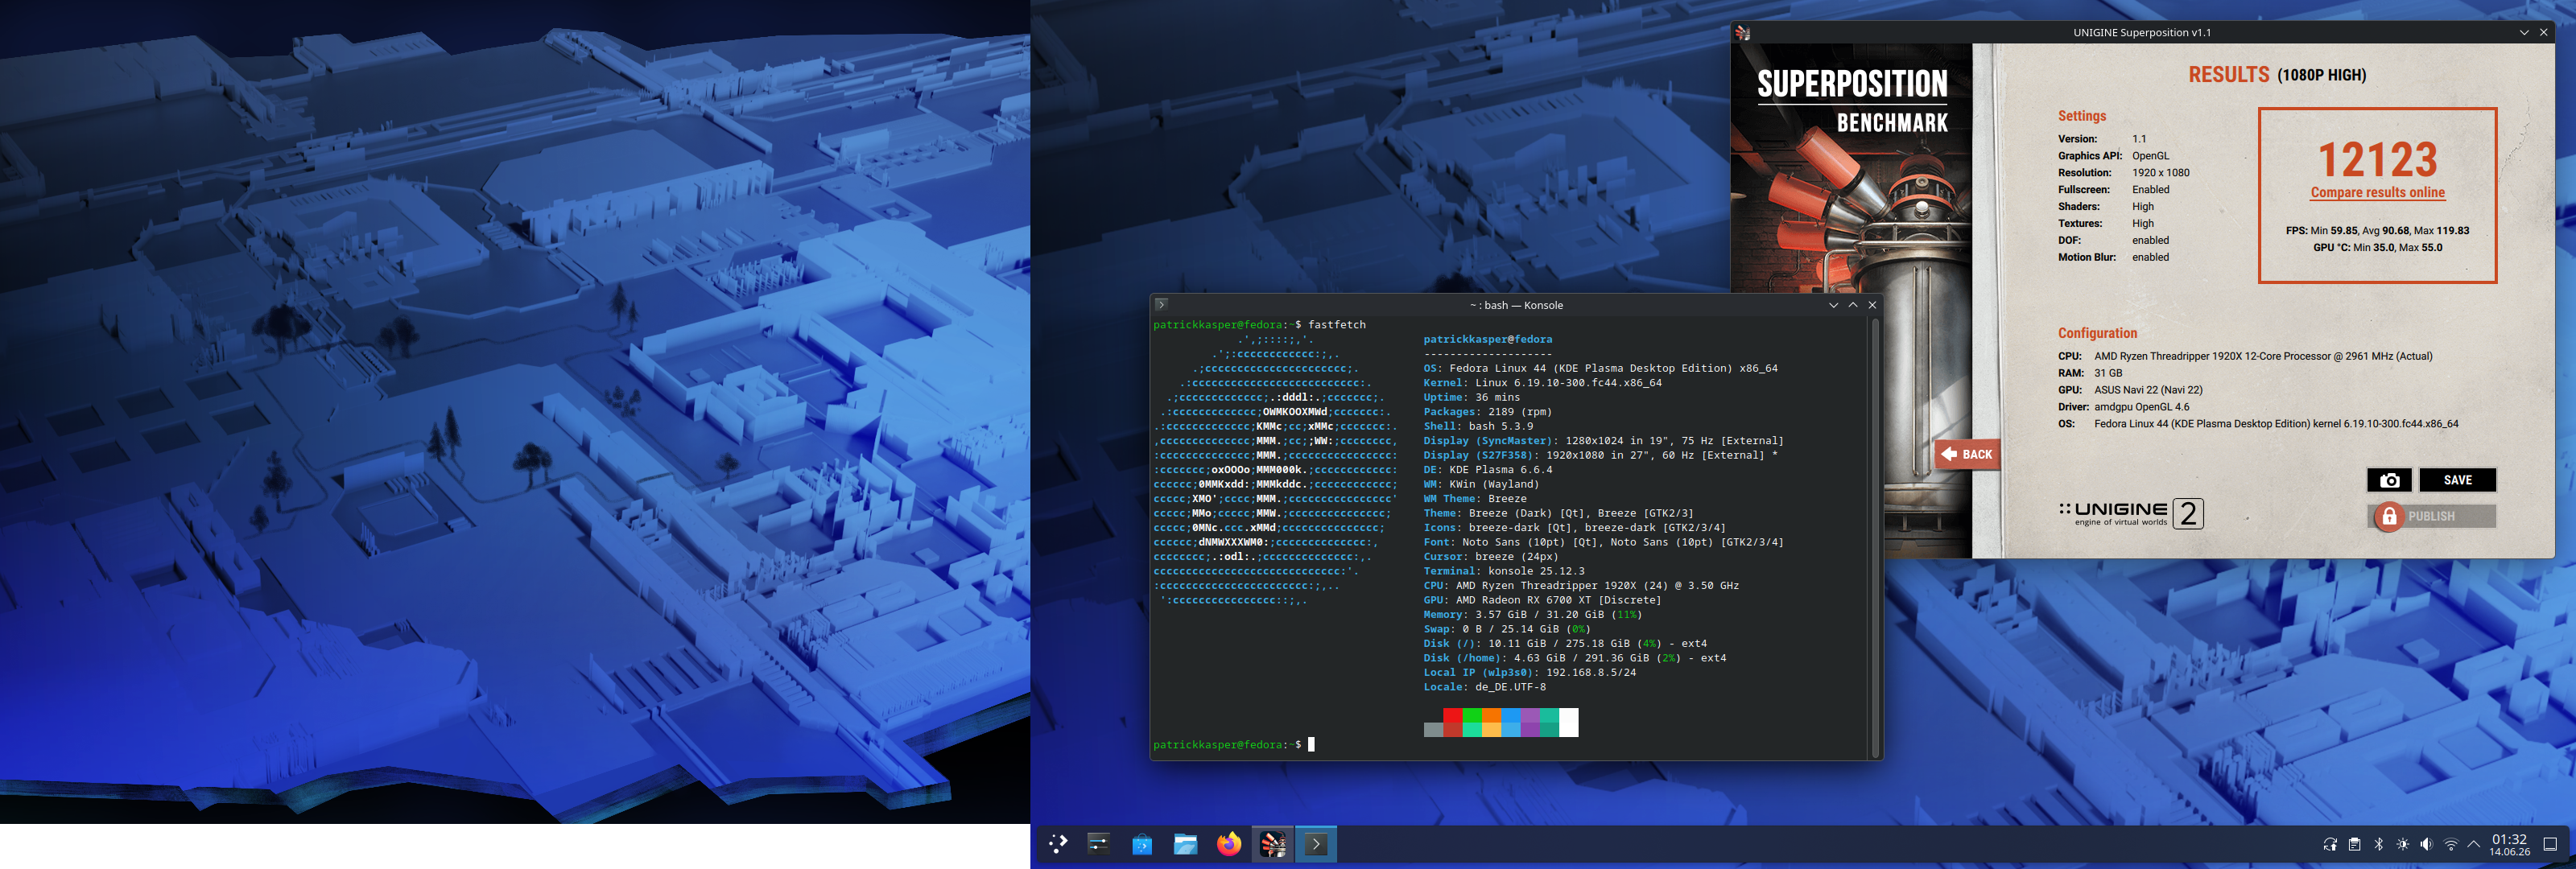Click the Local IP (wlp3s0) line

tap(1529, 673)
